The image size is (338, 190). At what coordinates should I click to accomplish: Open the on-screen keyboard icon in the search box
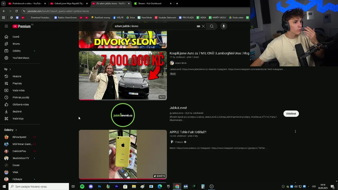point(198,26)
